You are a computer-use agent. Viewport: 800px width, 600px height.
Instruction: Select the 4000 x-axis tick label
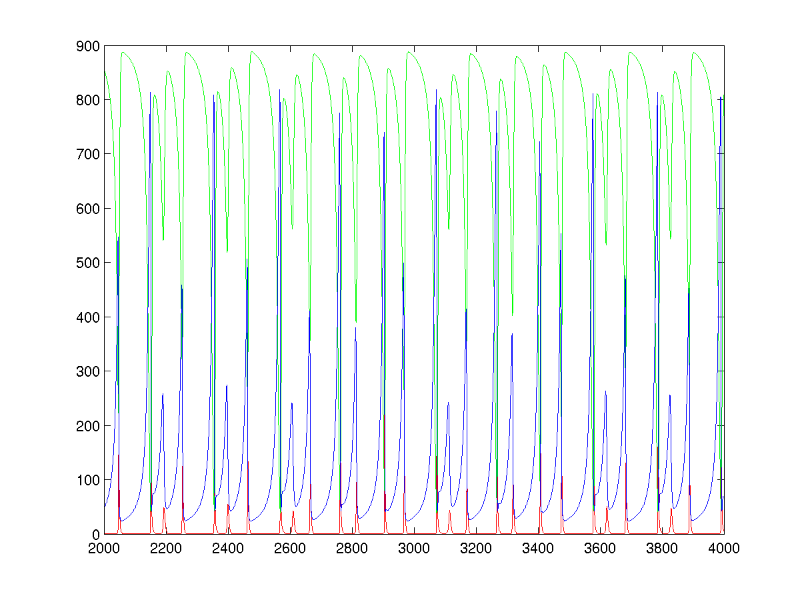point(723,548)
